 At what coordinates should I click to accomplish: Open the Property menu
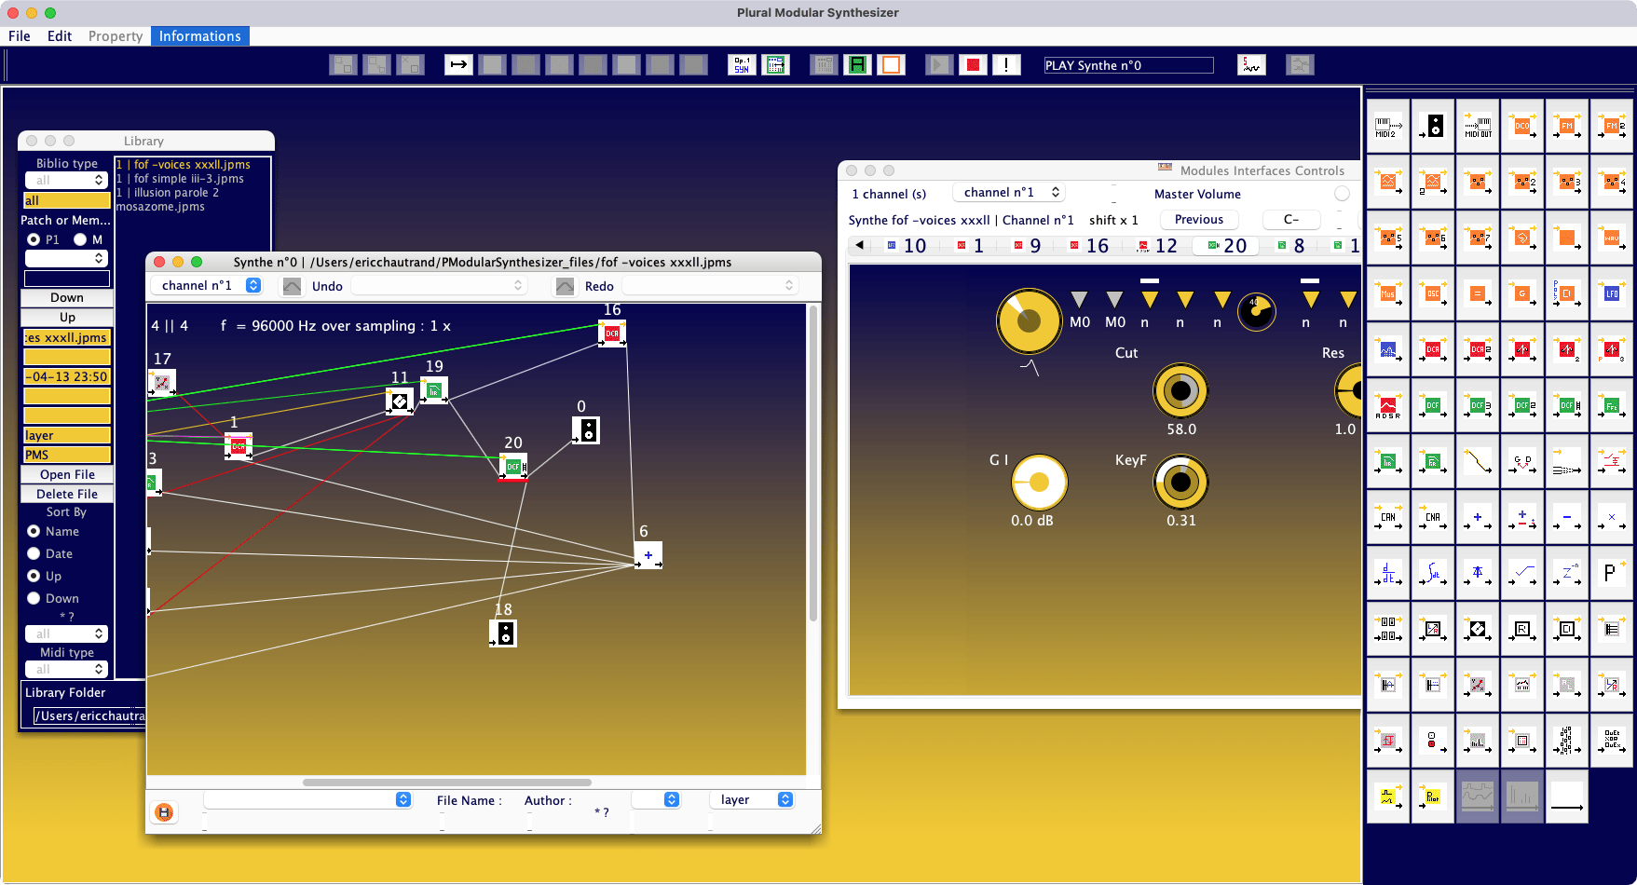click(116, 36)
